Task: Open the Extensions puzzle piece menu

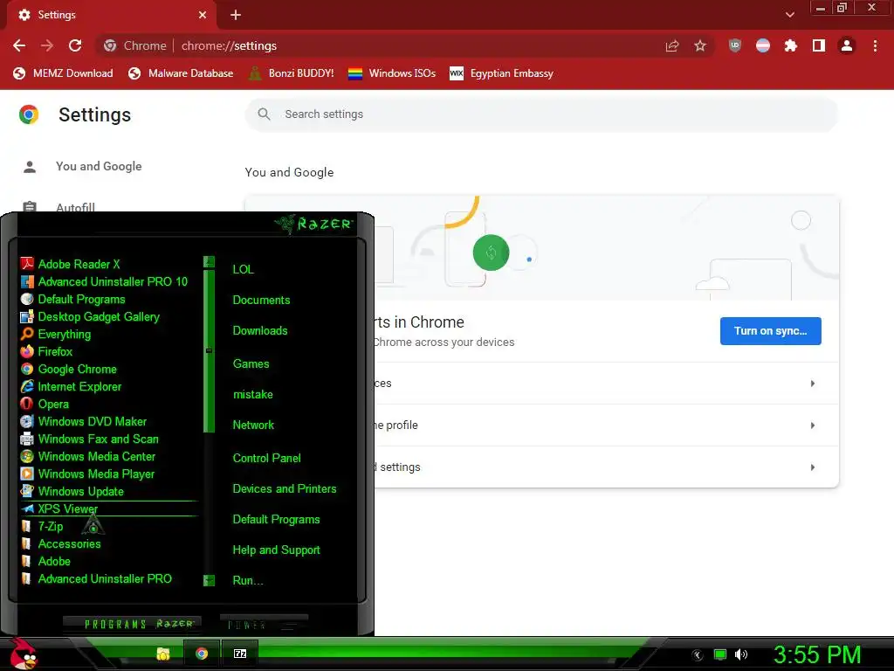Action: point(791,45)
